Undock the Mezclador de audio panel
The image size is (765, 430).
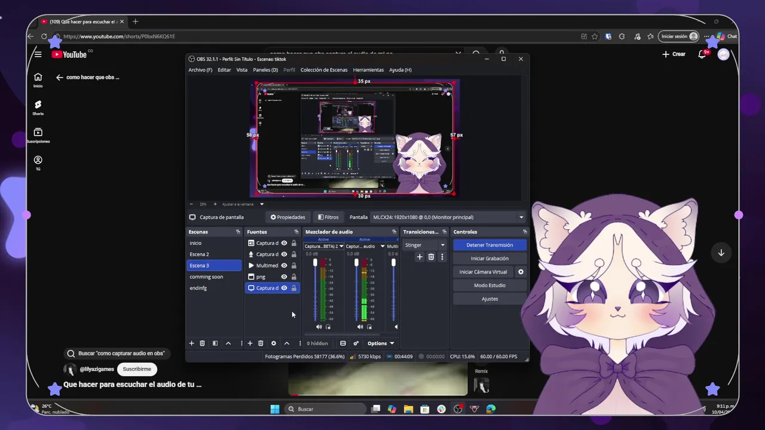tap(394, 232)
